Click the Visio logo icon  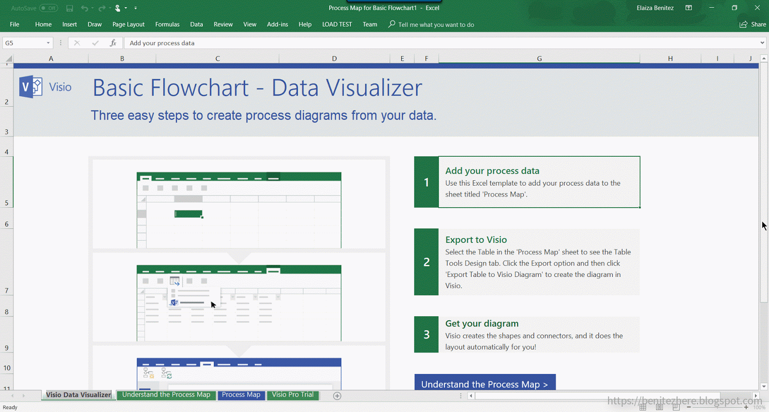[x=31, y=87]
